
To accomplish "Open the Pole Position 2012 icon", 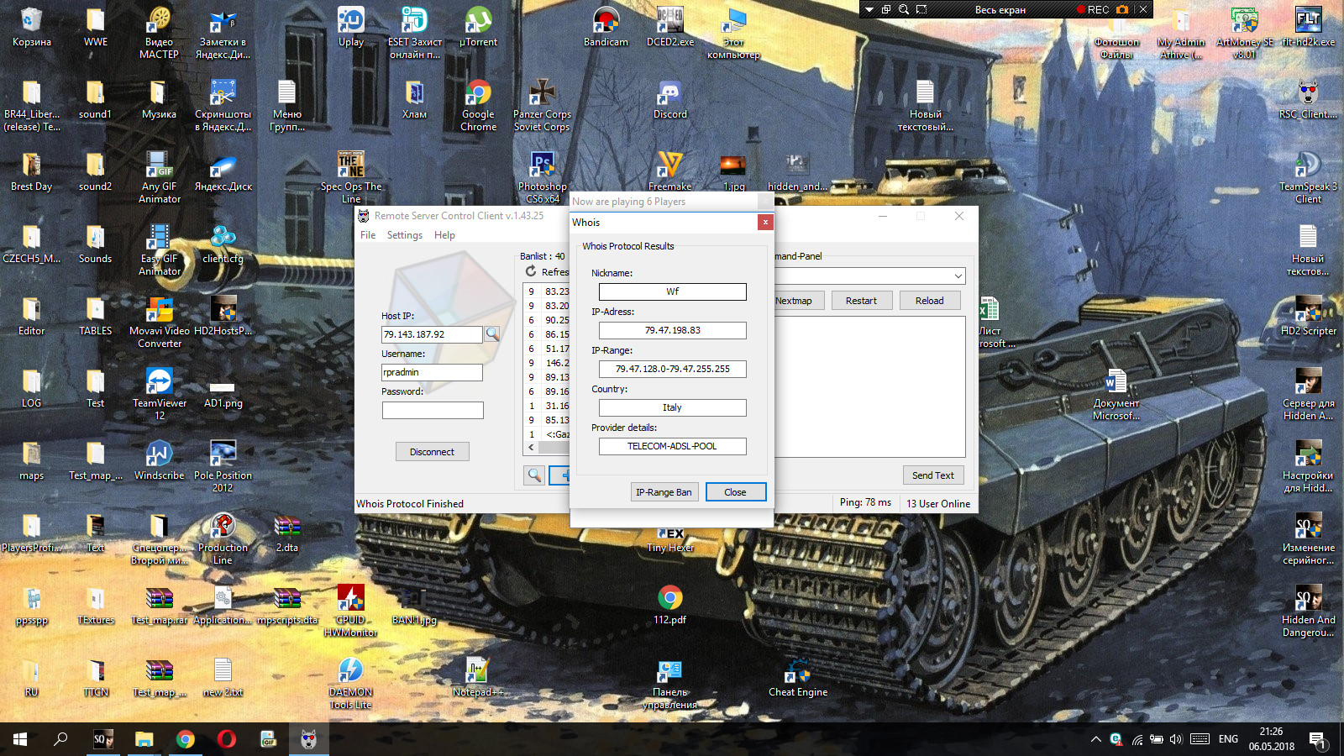I will 223,467.
